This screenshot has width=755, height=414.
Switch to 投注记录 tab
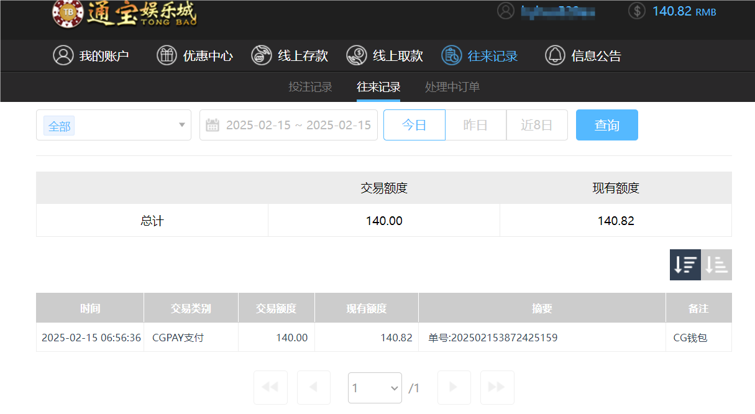310,87
